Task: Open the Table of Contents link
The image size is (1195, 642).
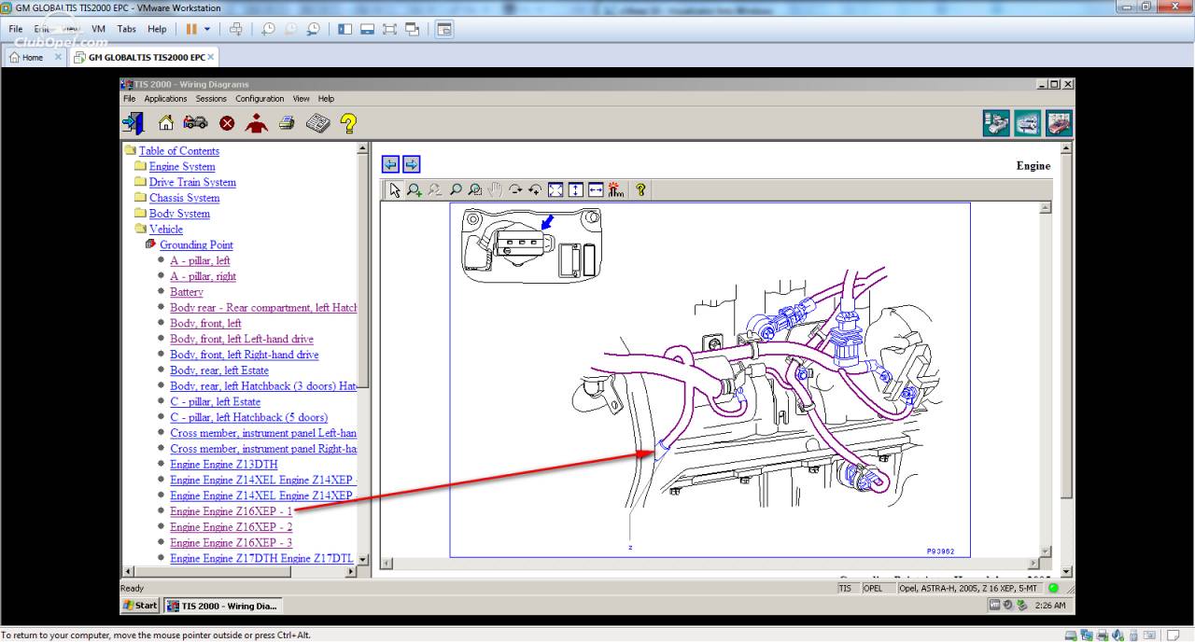Action: (x=179, y=151)
